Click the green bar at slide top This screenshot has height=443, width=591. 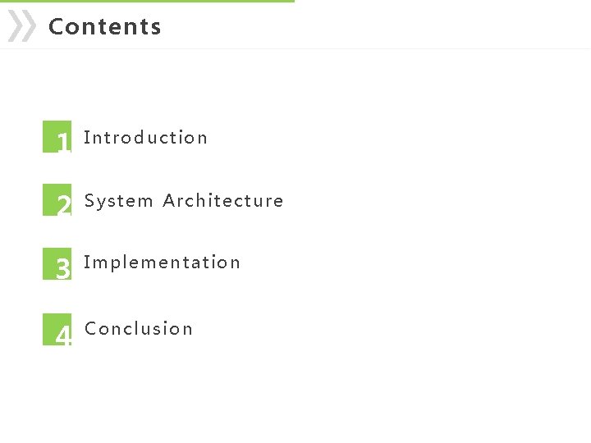tap(147, 1)
